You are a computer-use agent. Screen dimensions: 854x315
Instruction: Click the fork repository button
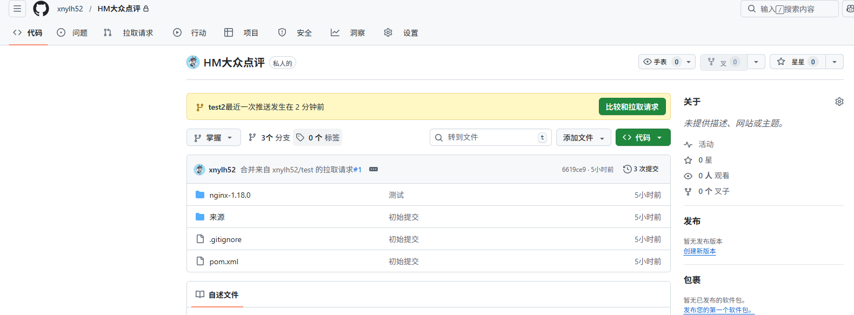click(723, 62)
